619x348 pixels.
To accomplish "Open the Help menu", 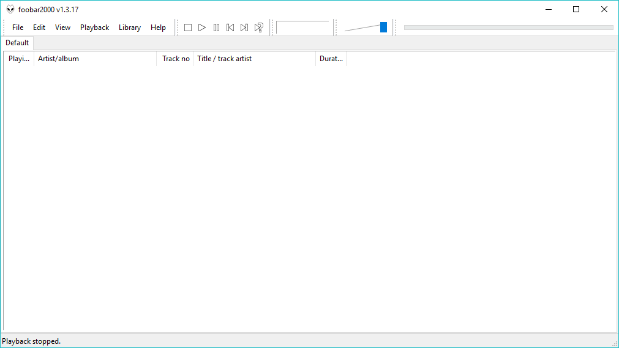I will coord(158,28).
